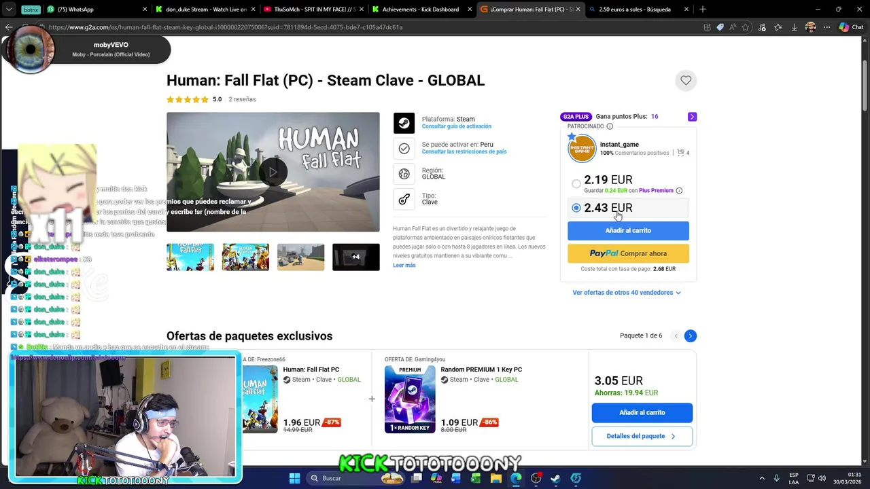Go to previous bundle package arrow
870x489 pixels.
pos(676,336)
